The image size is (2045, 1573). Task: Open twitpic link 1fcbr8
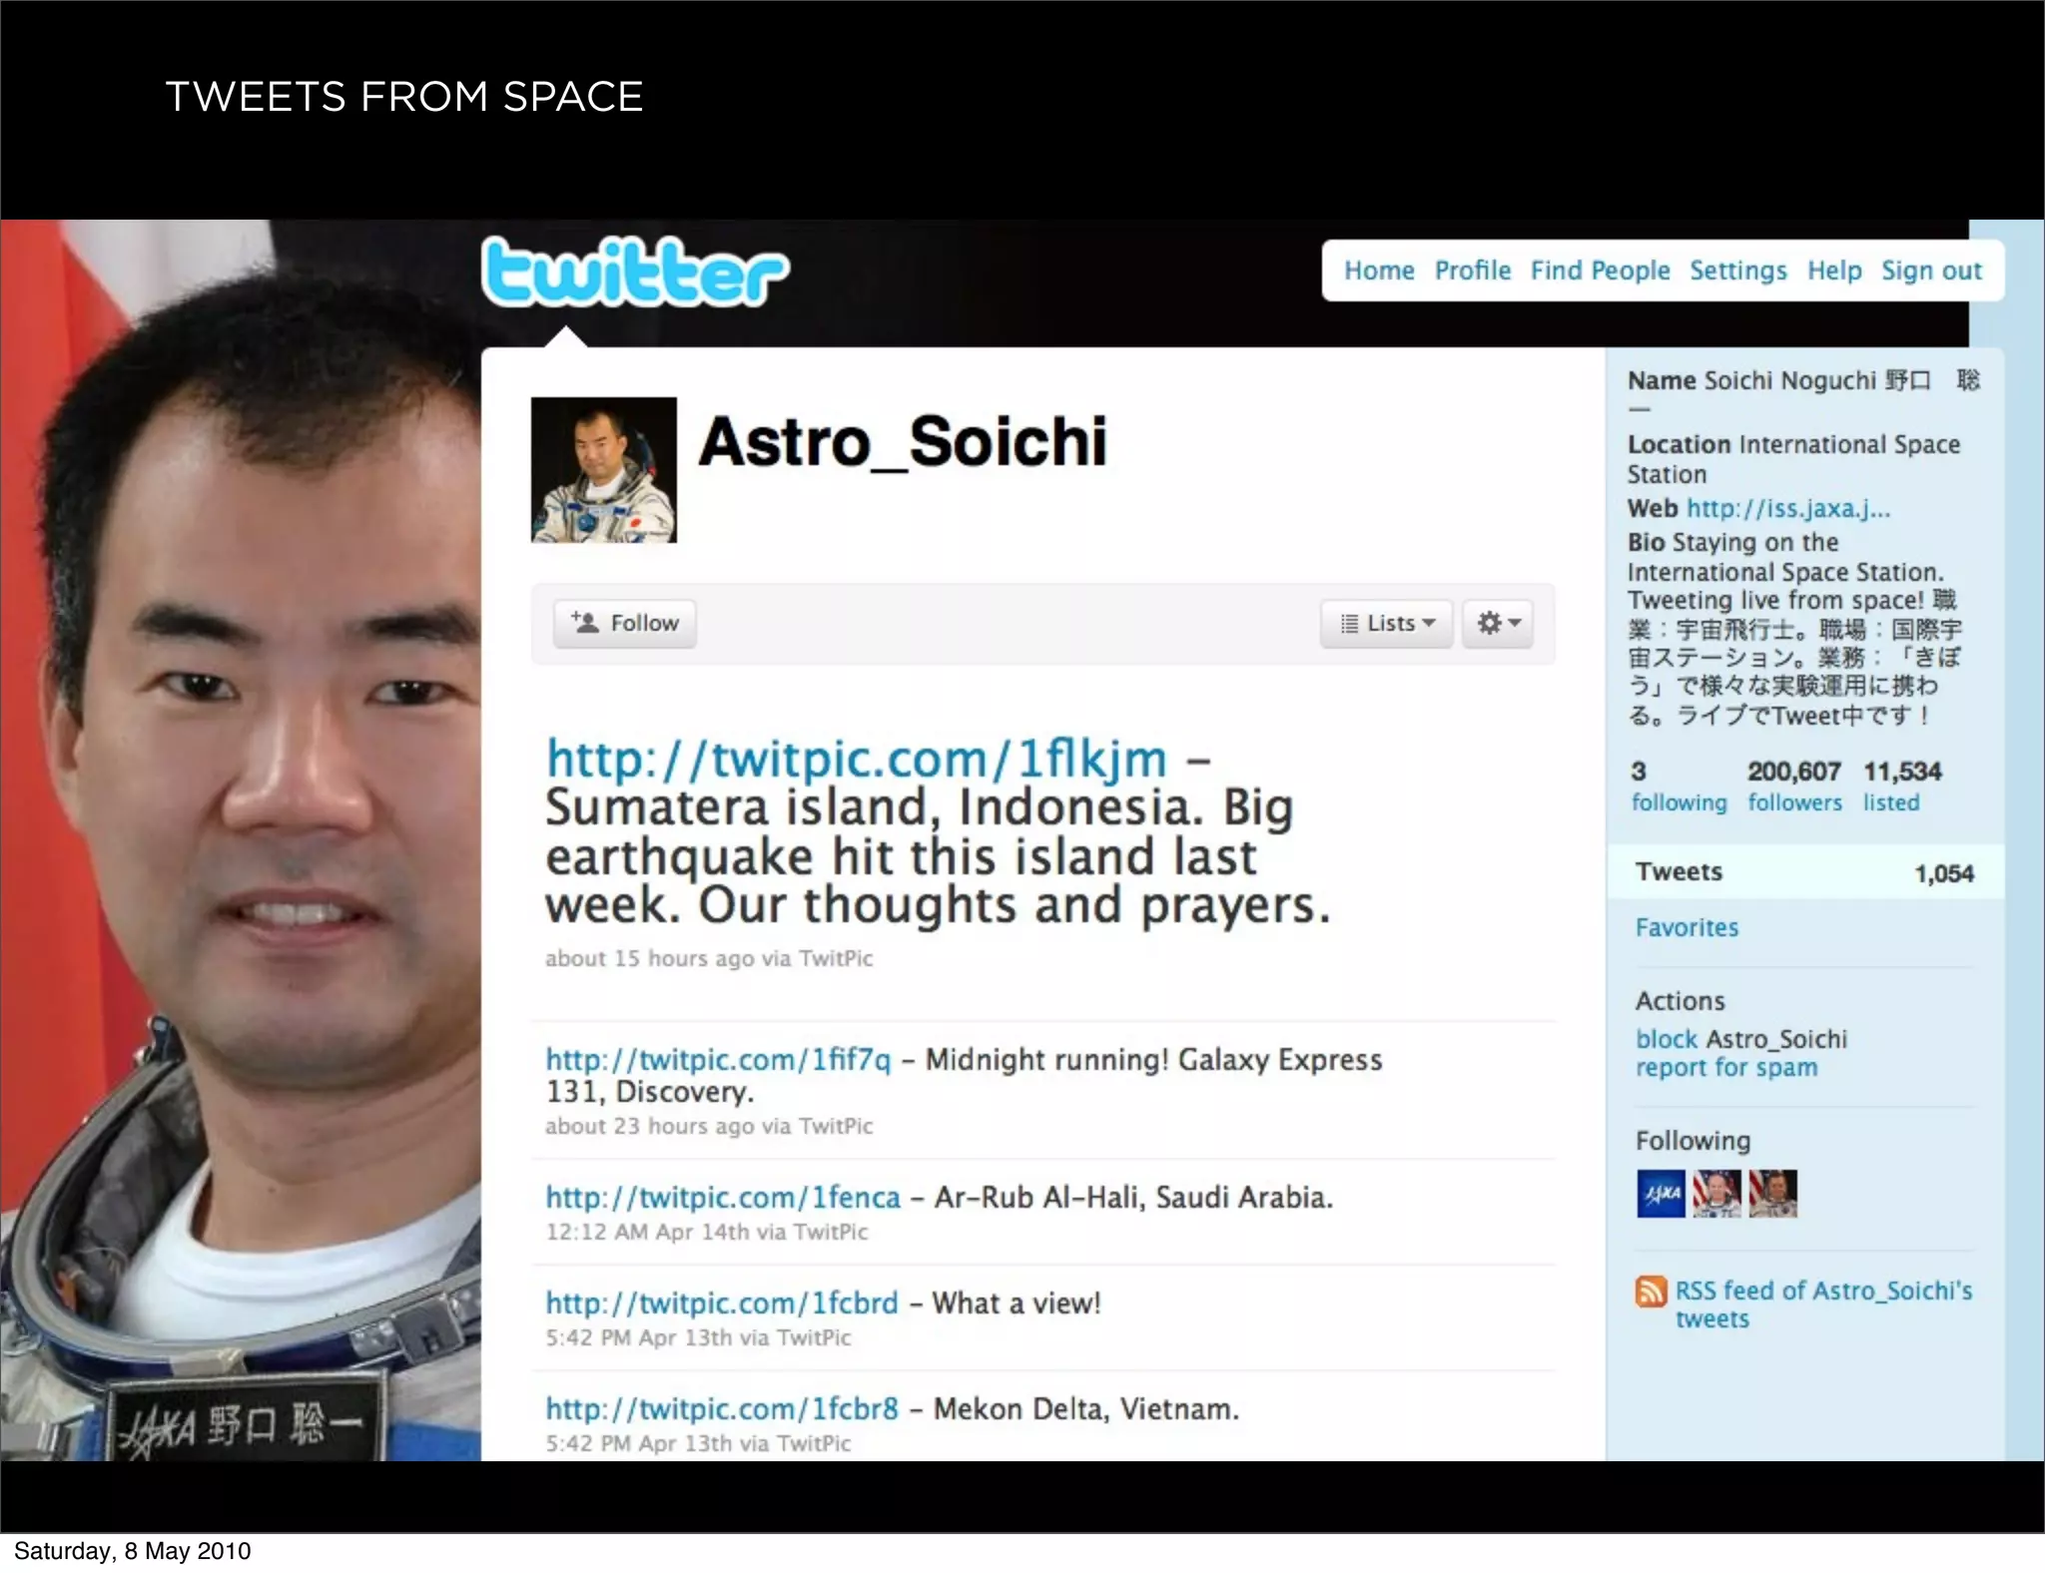click(722, 1408)
